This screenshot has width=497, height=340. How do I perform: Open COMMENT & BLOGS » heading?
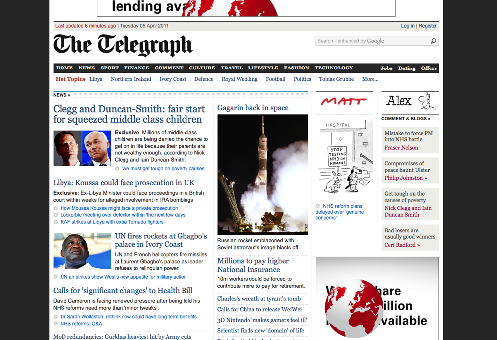pyautogui.click(x=406, y=119)
